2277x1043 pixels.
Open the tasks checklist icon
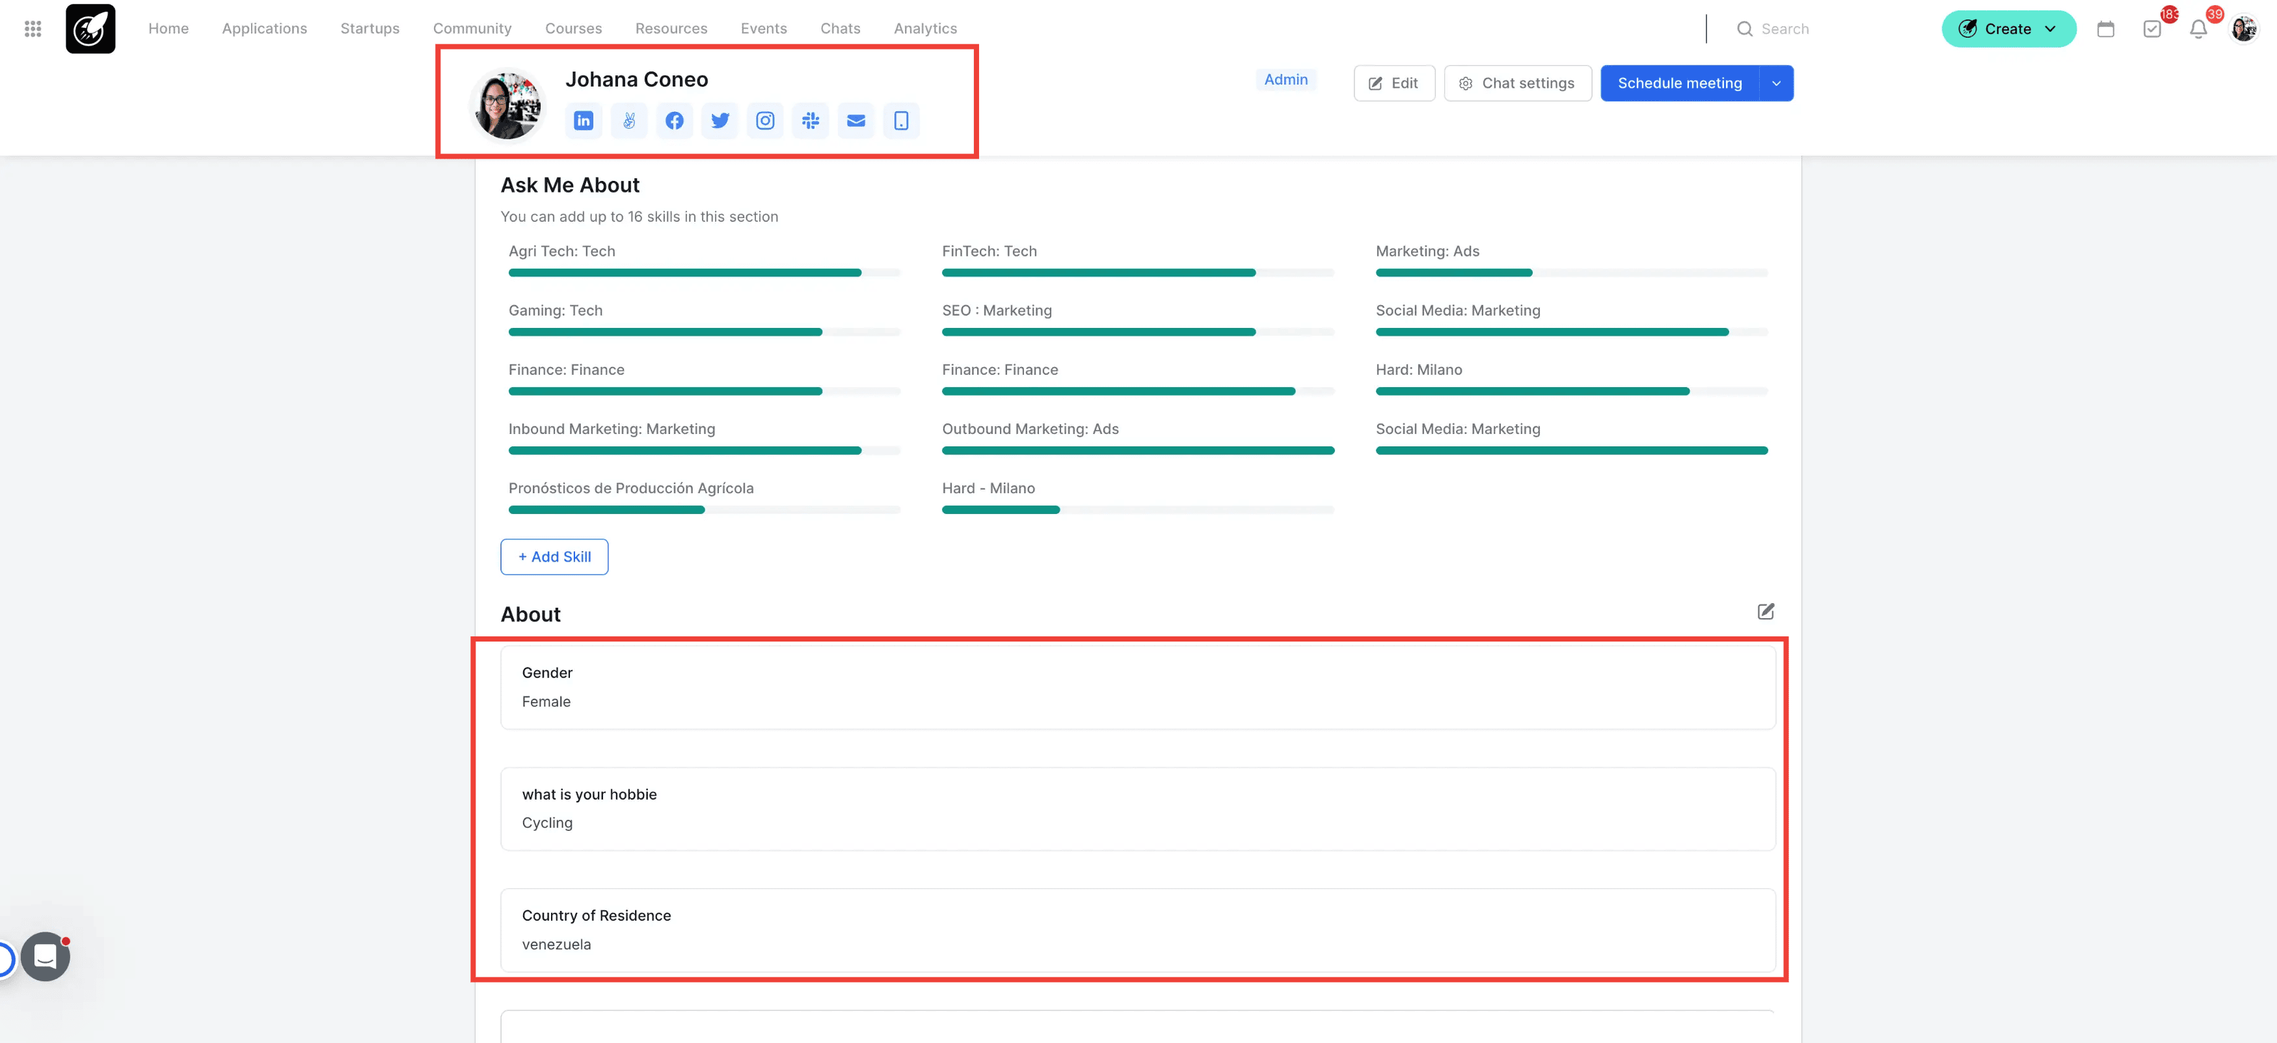pyautogui.click(x=2152, y=29)
